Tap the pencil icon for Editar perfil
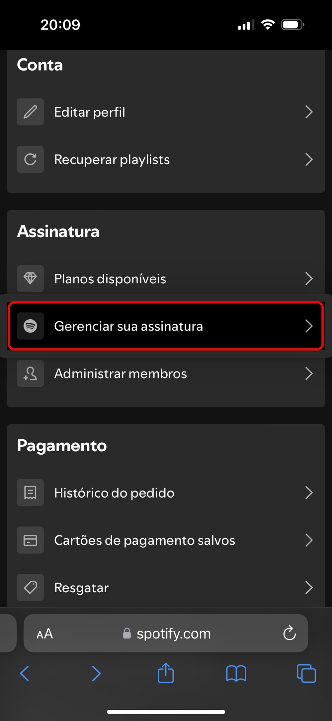This screenshot has height=721, width=332. pyautogui.click(x=30, y=112)
